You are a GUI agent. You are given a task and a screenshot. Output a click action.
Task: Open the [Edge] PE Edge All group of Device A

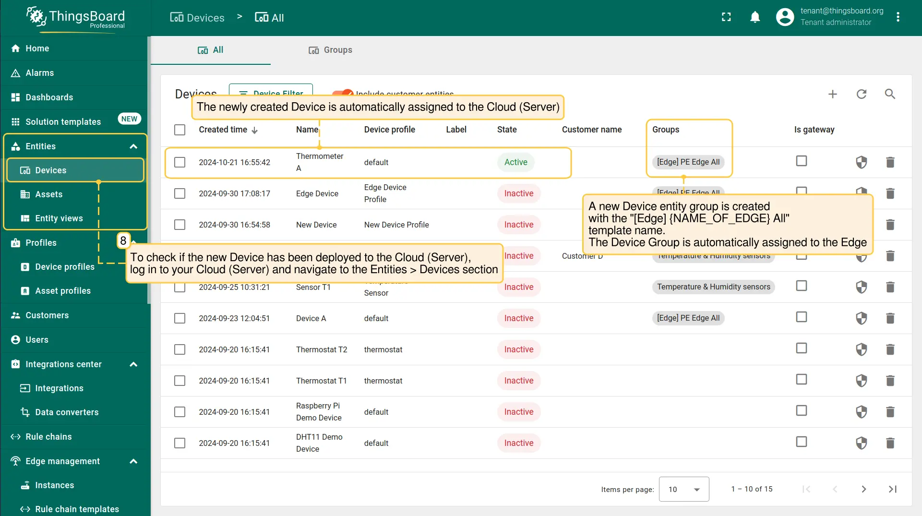pos(688,318)
